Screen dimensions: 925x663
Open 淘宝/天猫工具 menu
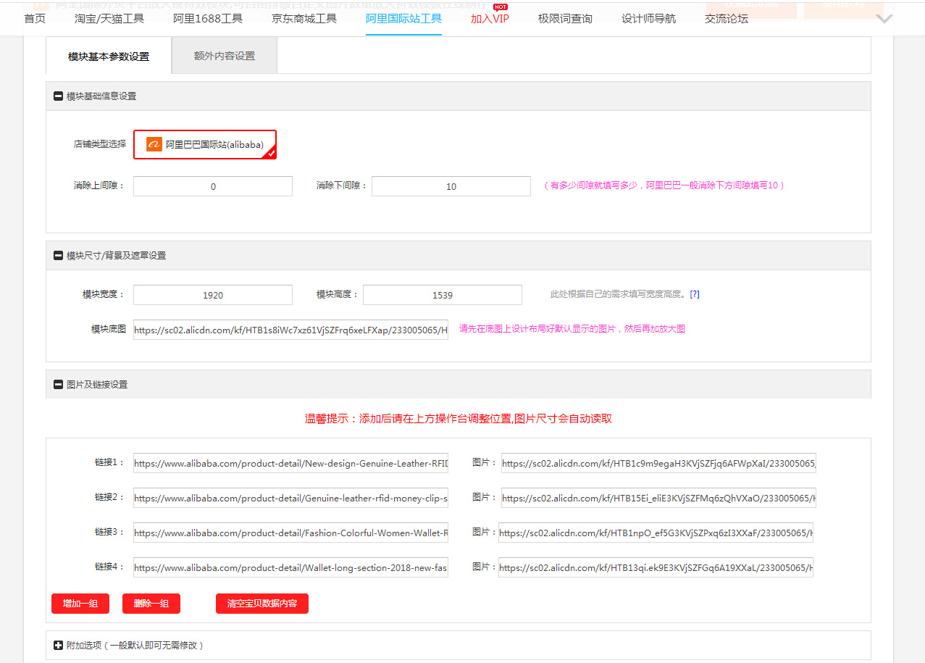(x=109, y=19)
